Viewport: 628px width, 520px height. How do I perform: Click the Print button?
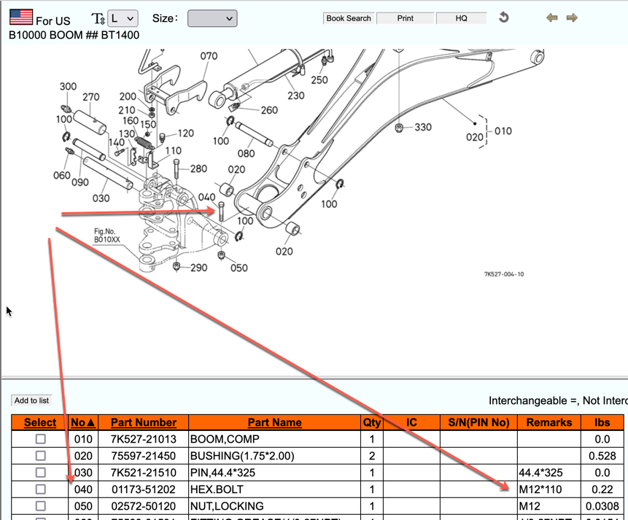point(406,18)
